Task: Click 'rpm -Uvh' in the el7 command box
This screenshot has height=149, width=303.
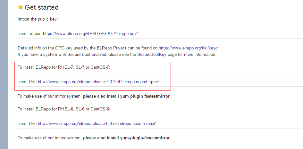Action: (x=28, y=82)
